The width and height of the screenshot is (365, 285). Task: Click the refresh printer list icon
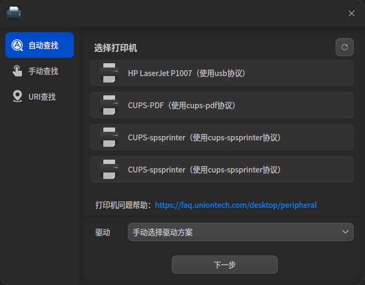[x=345, y=47]
